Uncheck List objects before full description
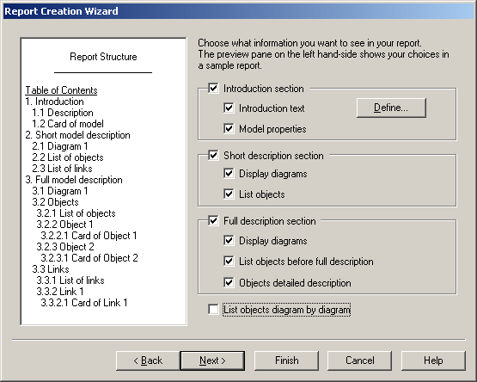 pyautogui.click(x=229, y=261)
